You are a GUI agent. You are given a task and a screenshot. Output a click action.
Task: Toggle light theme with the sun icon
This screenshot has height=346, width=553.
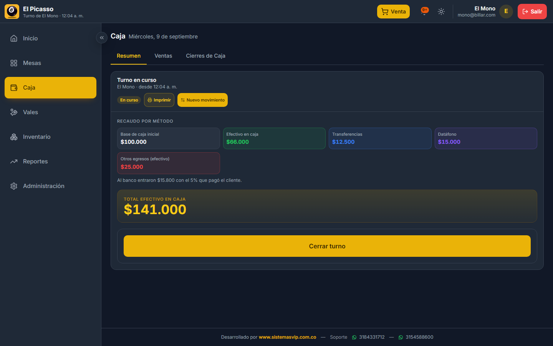pyautogui.click(x=441, y=12)
